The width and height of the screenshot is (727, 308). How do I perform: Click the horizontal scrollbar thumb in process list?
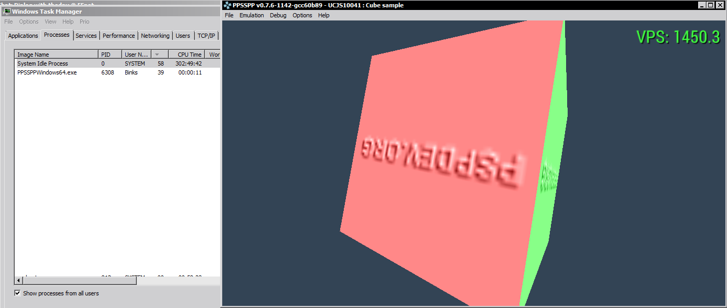79,281
